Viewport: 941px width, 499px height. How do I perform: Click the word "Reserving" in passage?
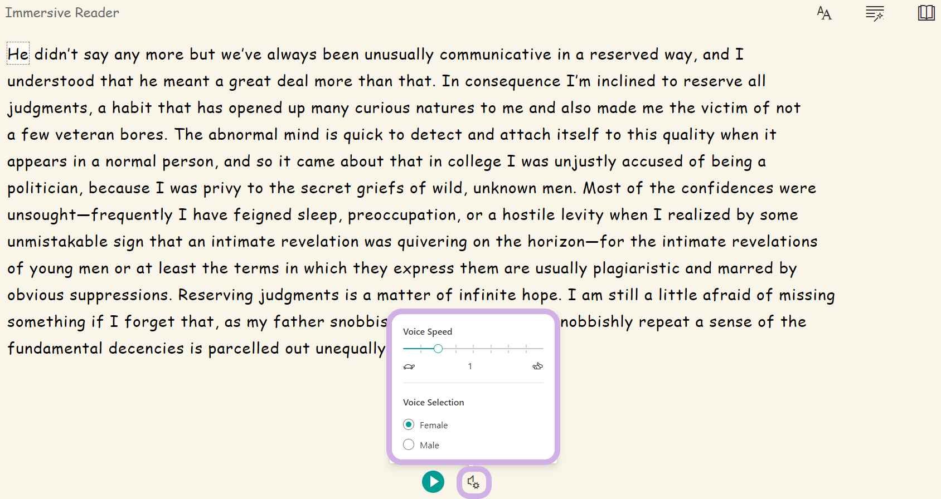(x=216, y=295)
